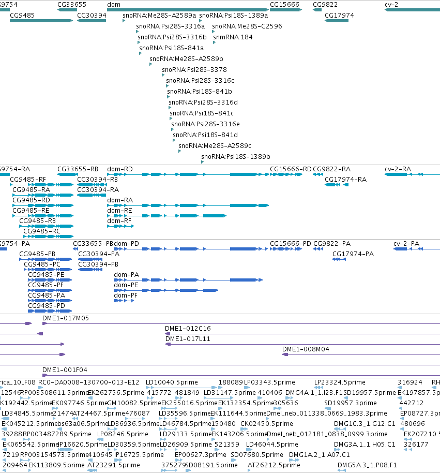
Task: Click snoRNA:Me28S-A2589b label
Action: click(x=186, y=59)
